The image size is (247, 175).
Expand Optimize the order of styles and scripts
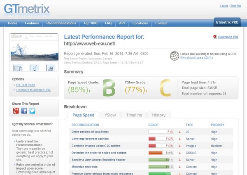tap(99, 153)
